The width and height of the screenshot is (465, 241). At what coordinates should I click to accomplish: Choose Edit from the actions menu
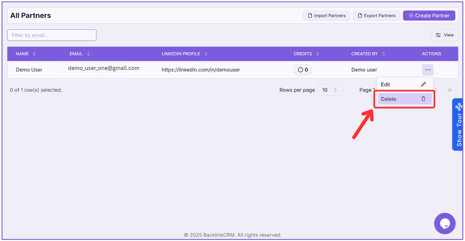coord(386,85)
